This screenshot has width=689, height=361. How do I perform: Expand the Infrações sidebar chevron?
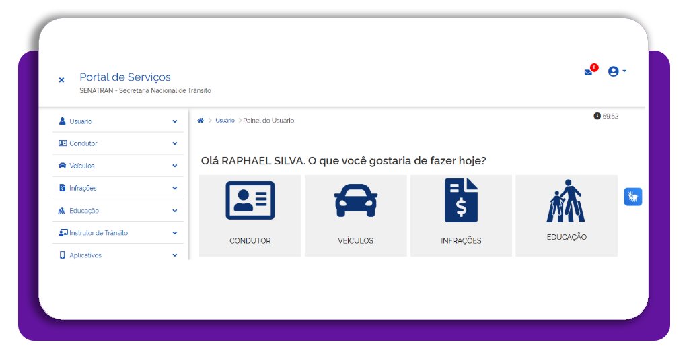[x=175, y=189]
